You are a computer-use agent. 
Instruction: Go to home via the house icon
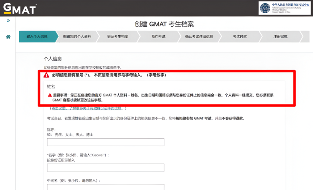(x=8, y=37)
